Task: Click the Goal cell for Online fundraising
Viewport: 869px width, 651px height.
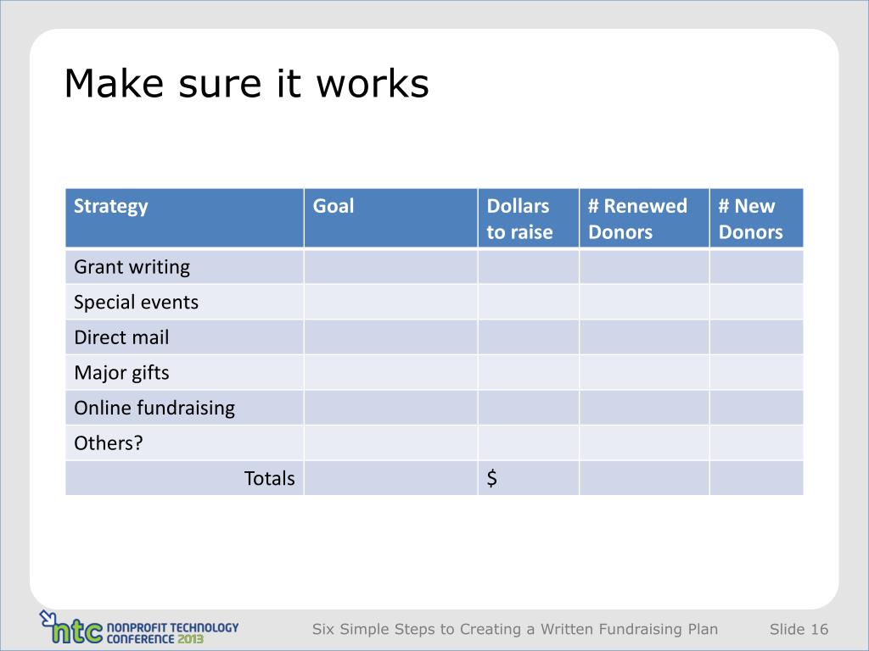Action: (x=390, y=408)
